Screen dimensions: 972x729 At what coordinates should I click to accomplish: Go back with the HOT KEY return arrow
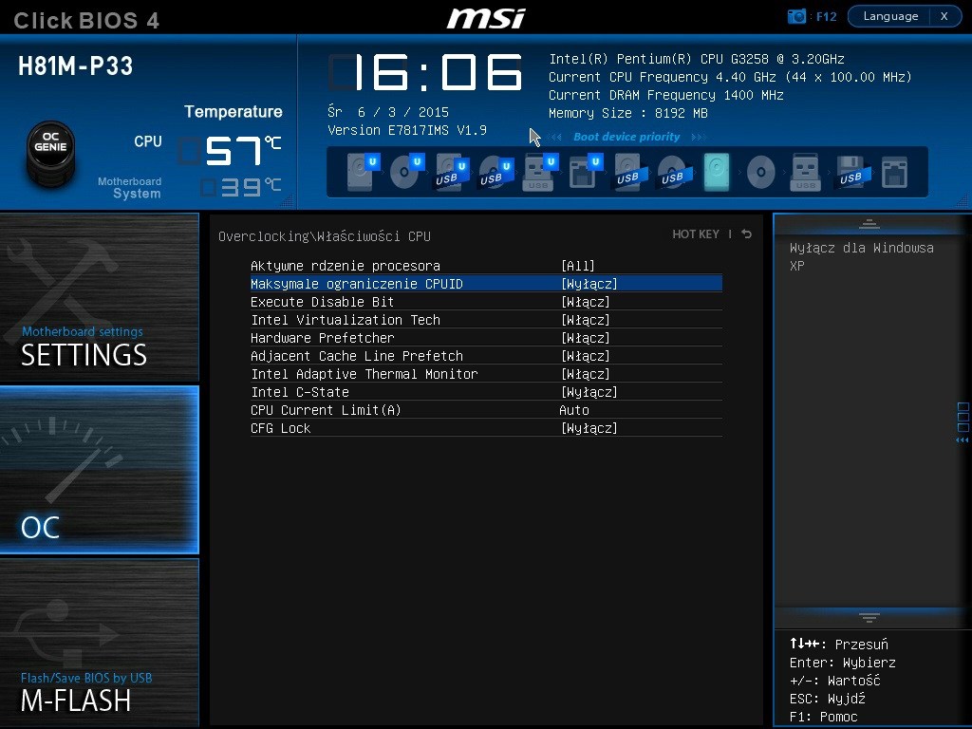[747, 234]
